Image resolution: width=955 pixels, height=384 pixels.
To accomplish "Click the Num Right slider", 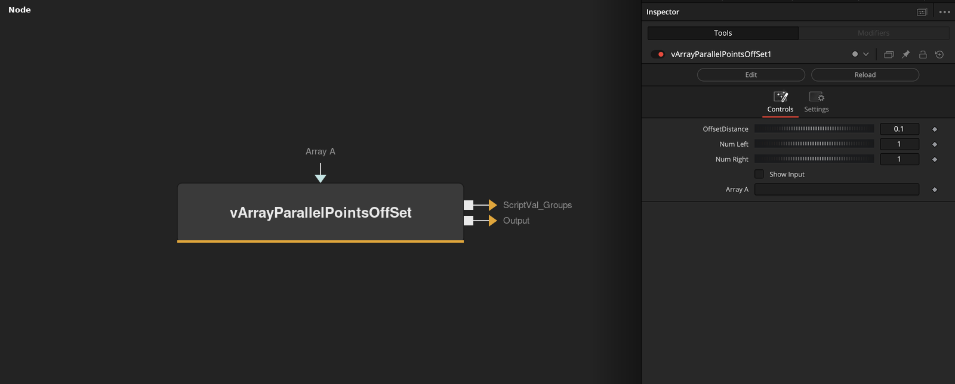I will click(x=814, y=159).
